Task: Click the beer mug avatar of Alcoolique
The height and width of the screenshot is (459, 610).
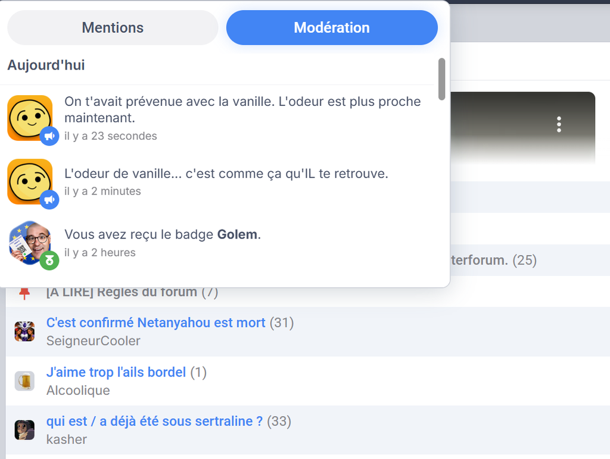Action: click(24, 381)
